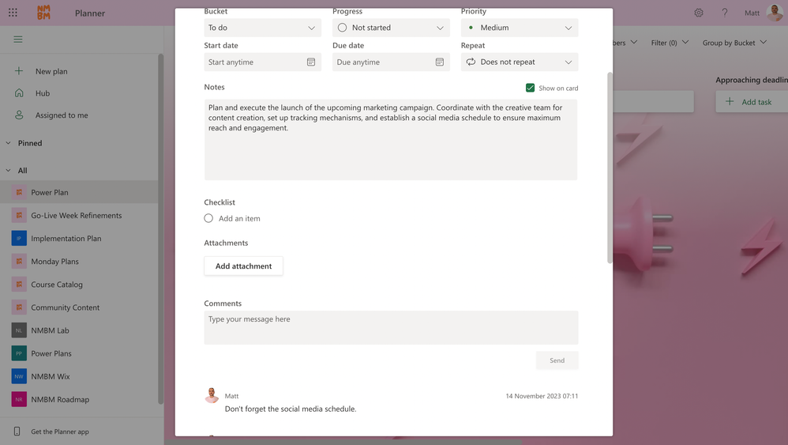Click the Go-Live Week Refinements plan icon
This screenshot has height=445, width=788.
[19, 215]
